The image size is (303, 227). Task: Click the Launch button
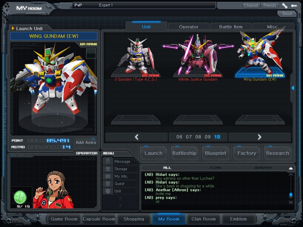pos(154,153)
